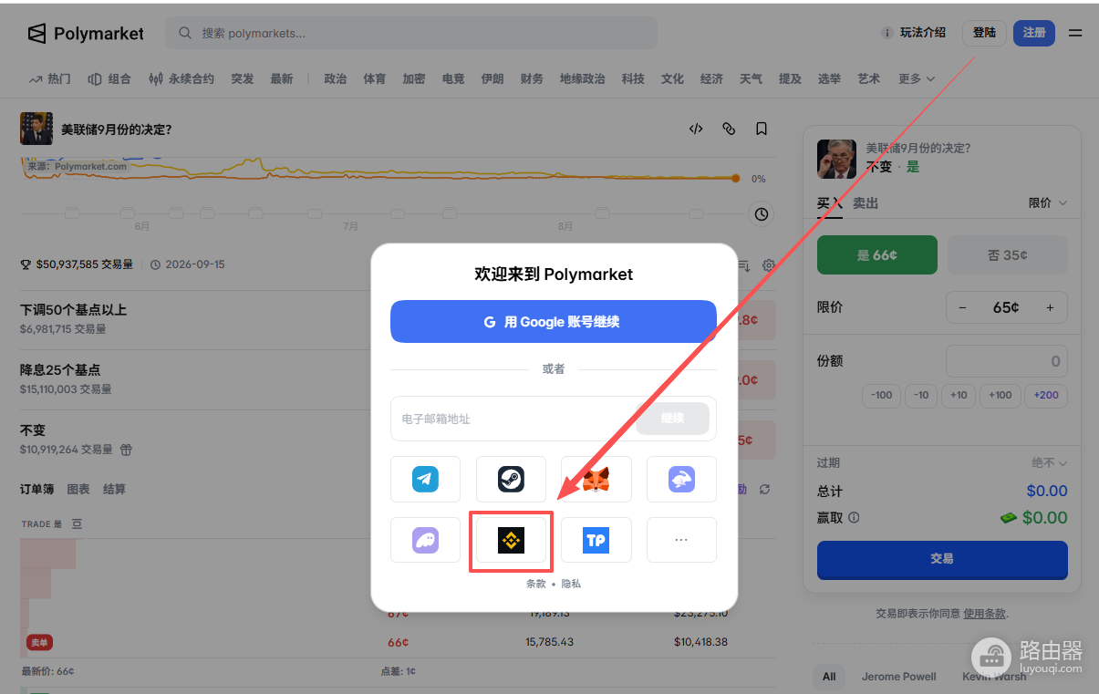Image resolution: width=1099 pixels, height=694 pixels.
Task: Connect with the Binance wallet icon
Action: [511, 541]
